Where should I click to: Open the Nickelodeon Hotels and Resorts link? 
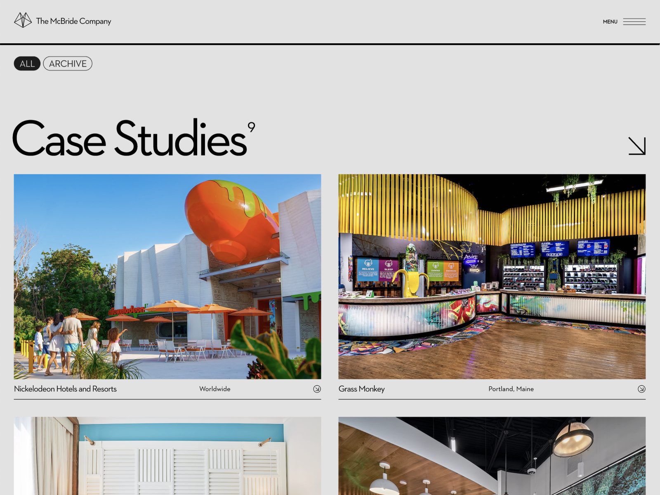[x=65, y=389]
